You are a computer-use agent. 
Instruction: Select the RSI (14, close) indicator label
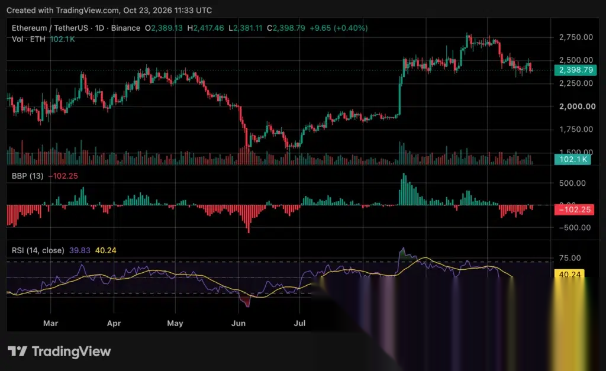pos(38,250)
